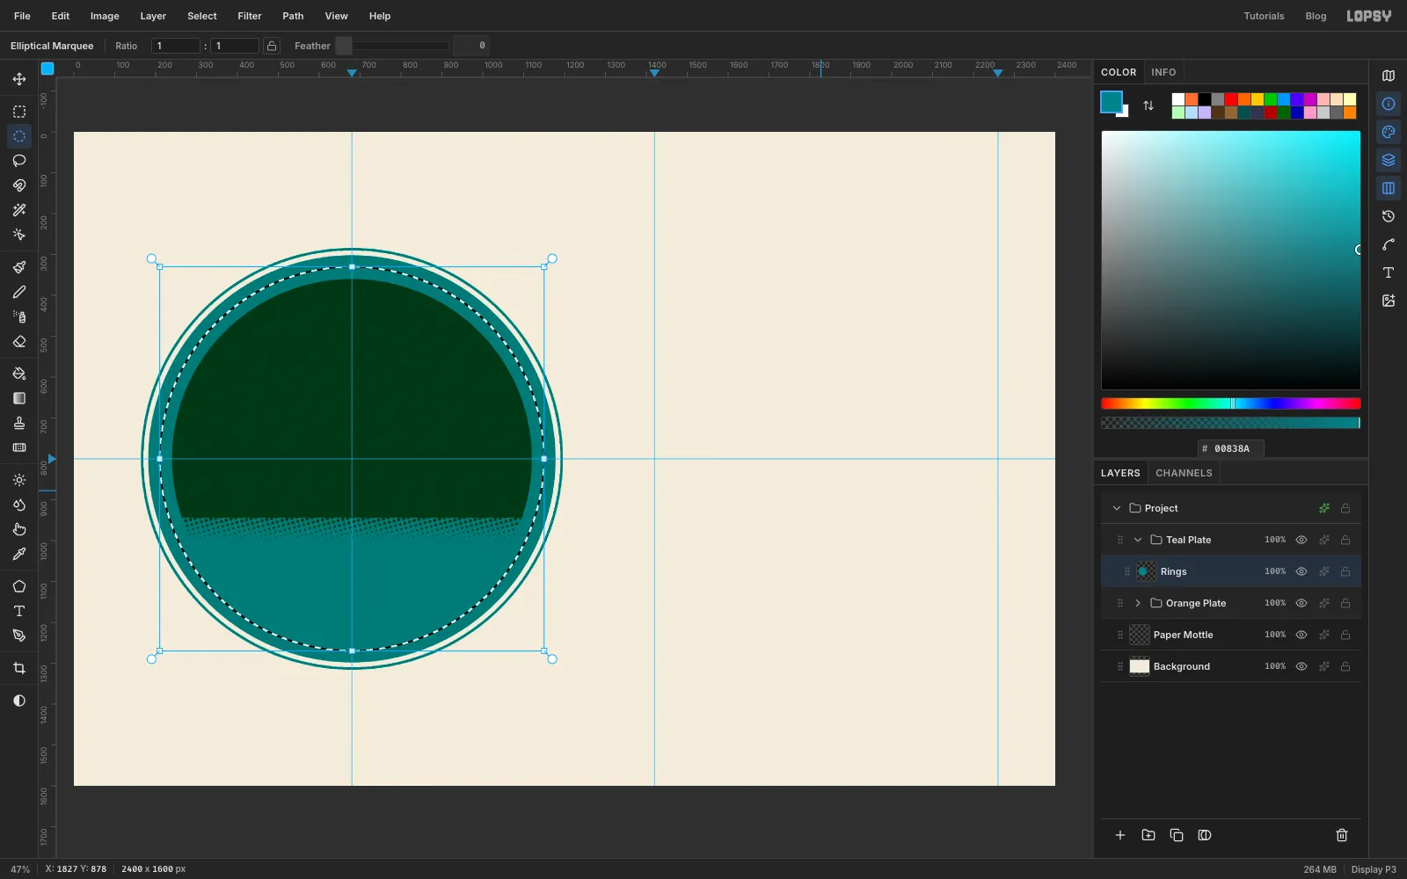Open the Layer menu
Image resolution: width=1407 pixels, height=879 pixels.
click(153, 16)
